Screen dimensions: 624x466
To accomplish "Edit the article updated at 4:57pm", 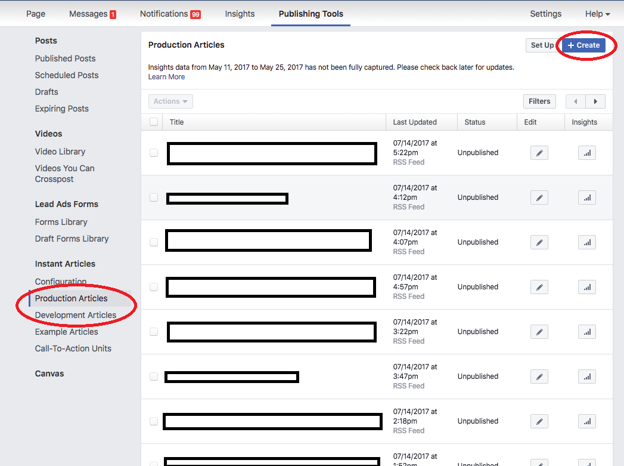I will (539, 287).
